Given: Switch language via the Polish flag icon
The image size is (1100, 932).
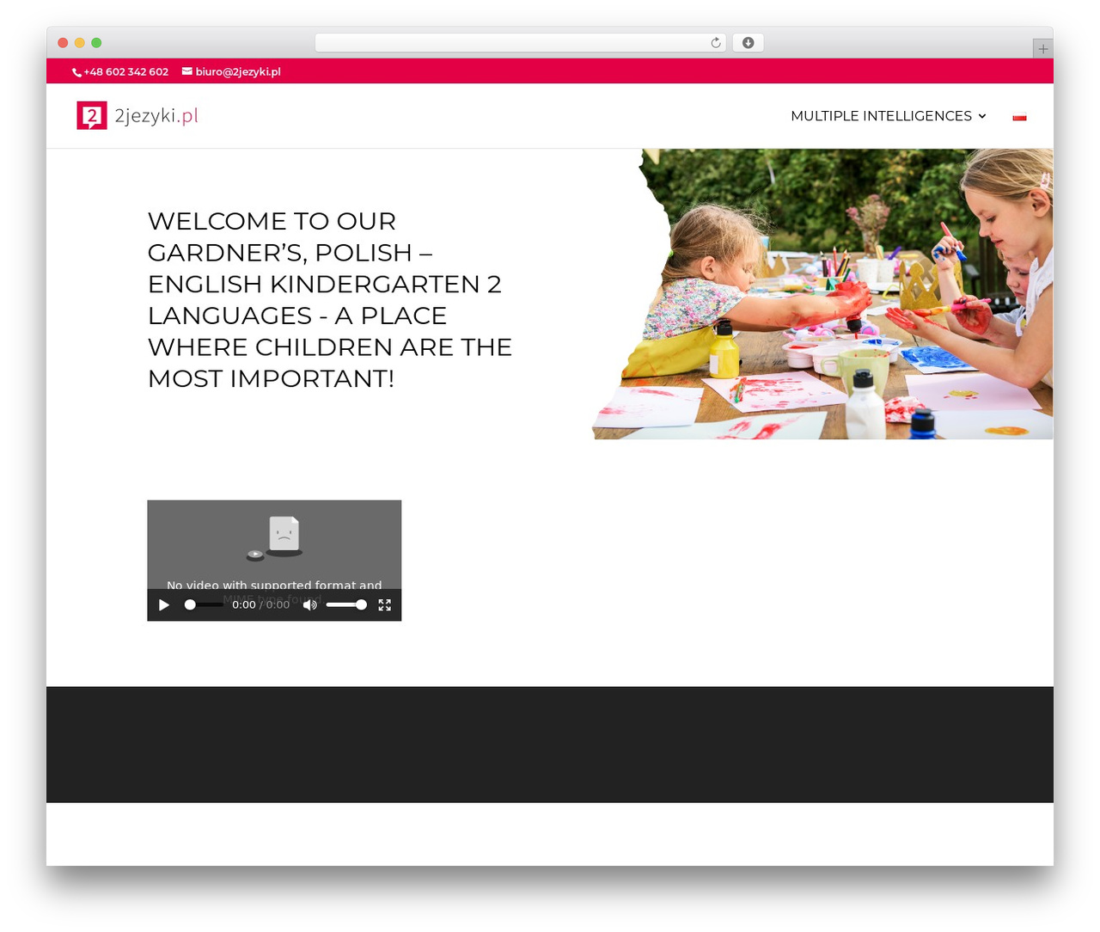Looking at the screenshot, I should click(1019, 116).
